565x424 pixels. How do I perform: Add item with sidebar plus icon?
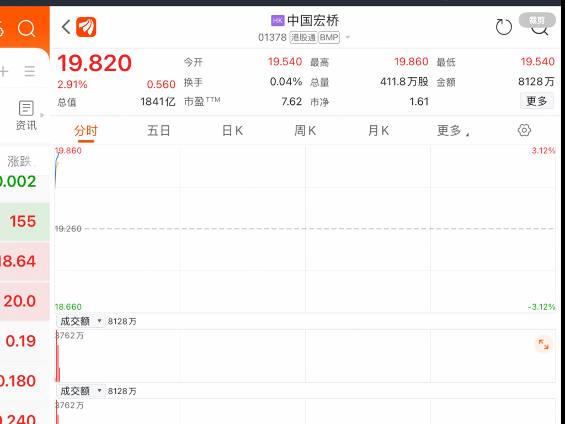(4, 71)
